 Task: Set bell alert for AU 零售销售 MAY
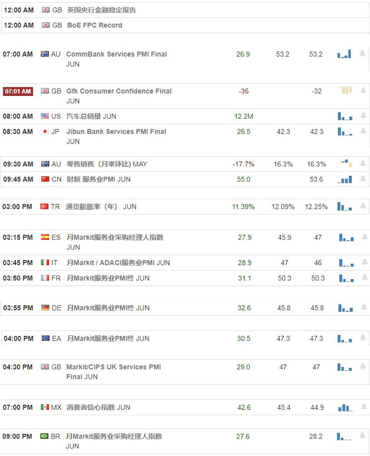point(363,164)
